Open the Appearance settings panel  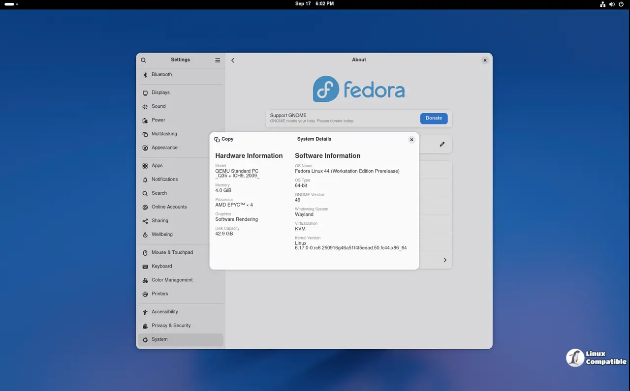coord(164,148)
